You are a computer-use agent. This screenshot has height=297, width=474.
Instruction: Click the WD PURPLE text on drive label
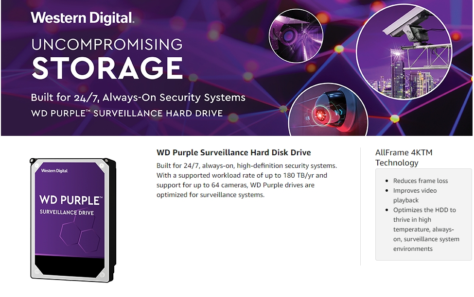[71, 200]
